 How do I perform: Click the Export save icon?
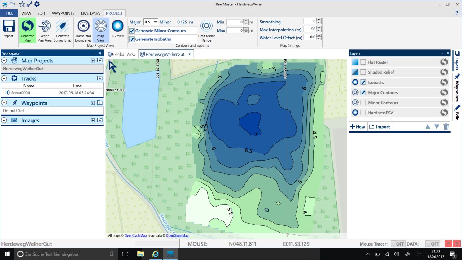(x=8, y=27)
